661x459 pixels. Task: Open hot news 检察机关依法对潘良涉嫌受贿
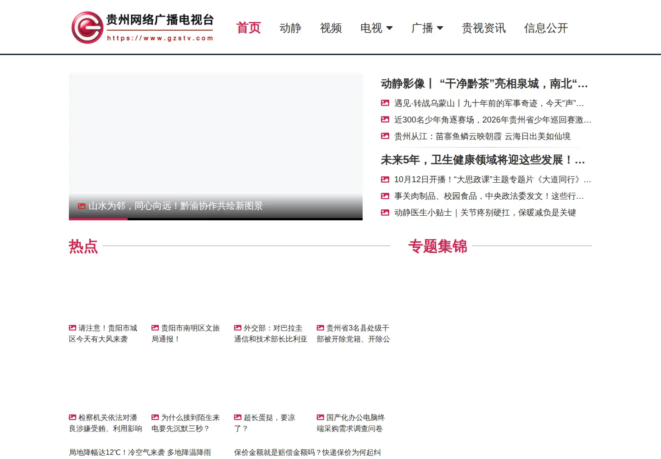coord(106,423)
